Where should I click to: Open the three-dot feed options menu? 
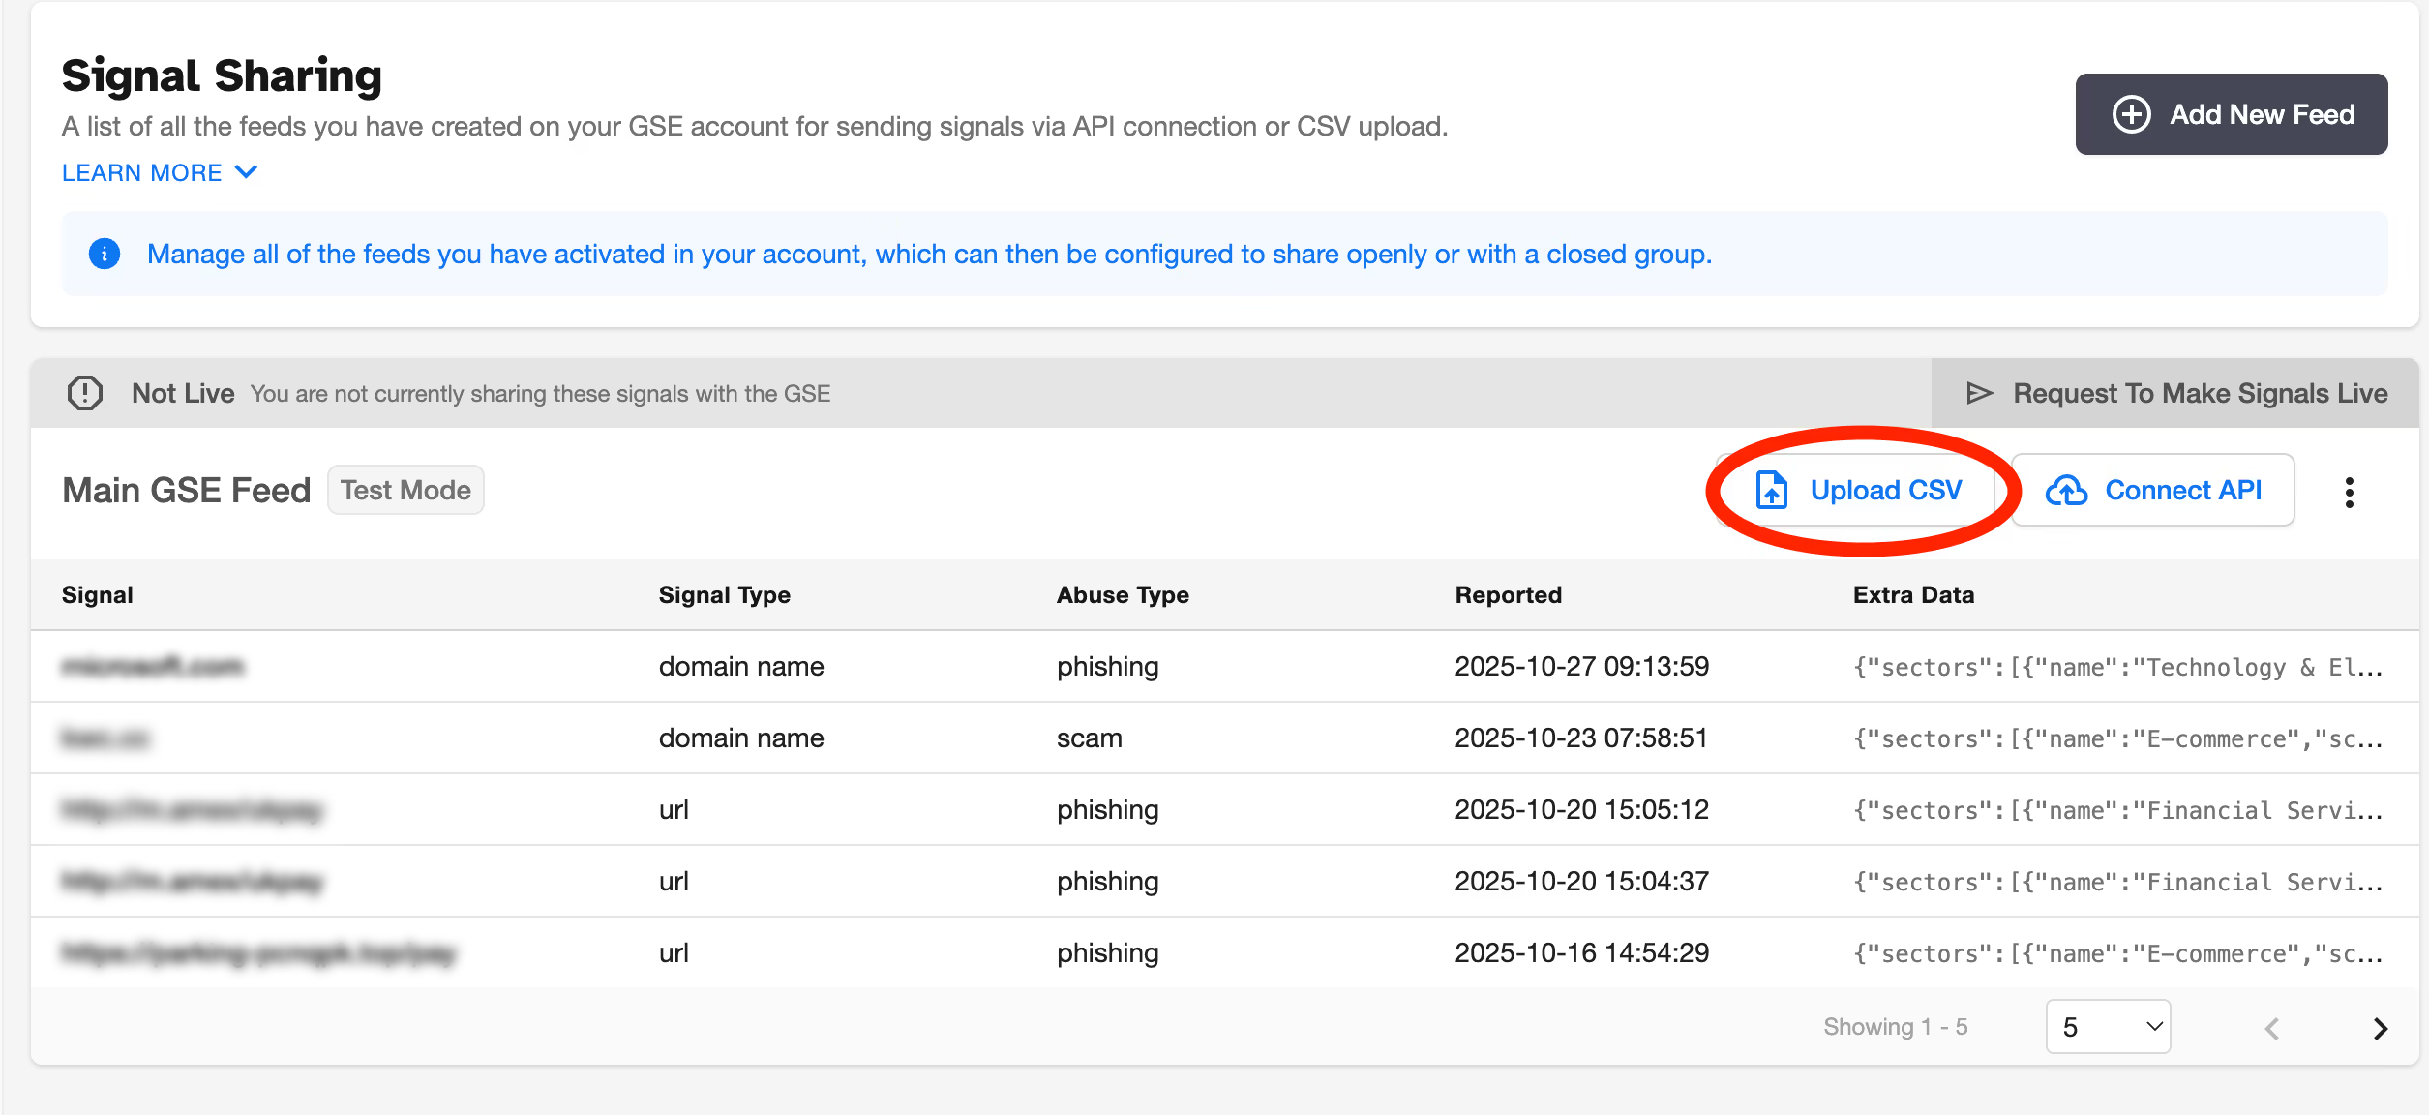(x=2349, y=492)
